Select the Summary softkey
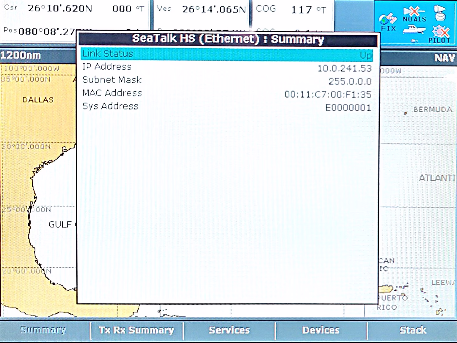 44,330
